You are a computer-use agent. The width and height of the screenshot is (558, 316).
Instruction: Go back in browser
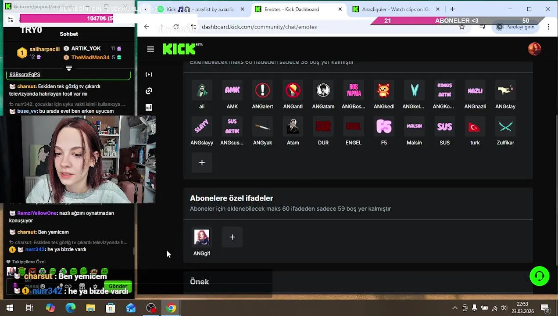pyautogui.click(x=147, y=27)
